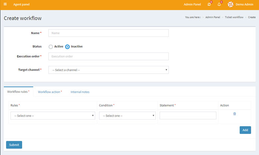Expand the Target channel dropdown
Image resolution: width=259 pixels, height=155 pixels.
108,70
